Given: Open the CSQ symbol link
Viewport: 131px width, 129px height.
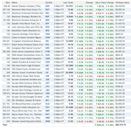Looking at the screenshot, I should [47, 34].
